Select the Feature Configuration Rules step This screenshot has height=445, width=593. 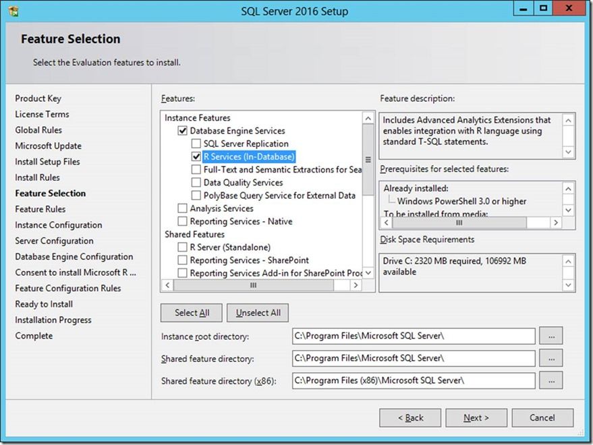click(x=68, y=289)
